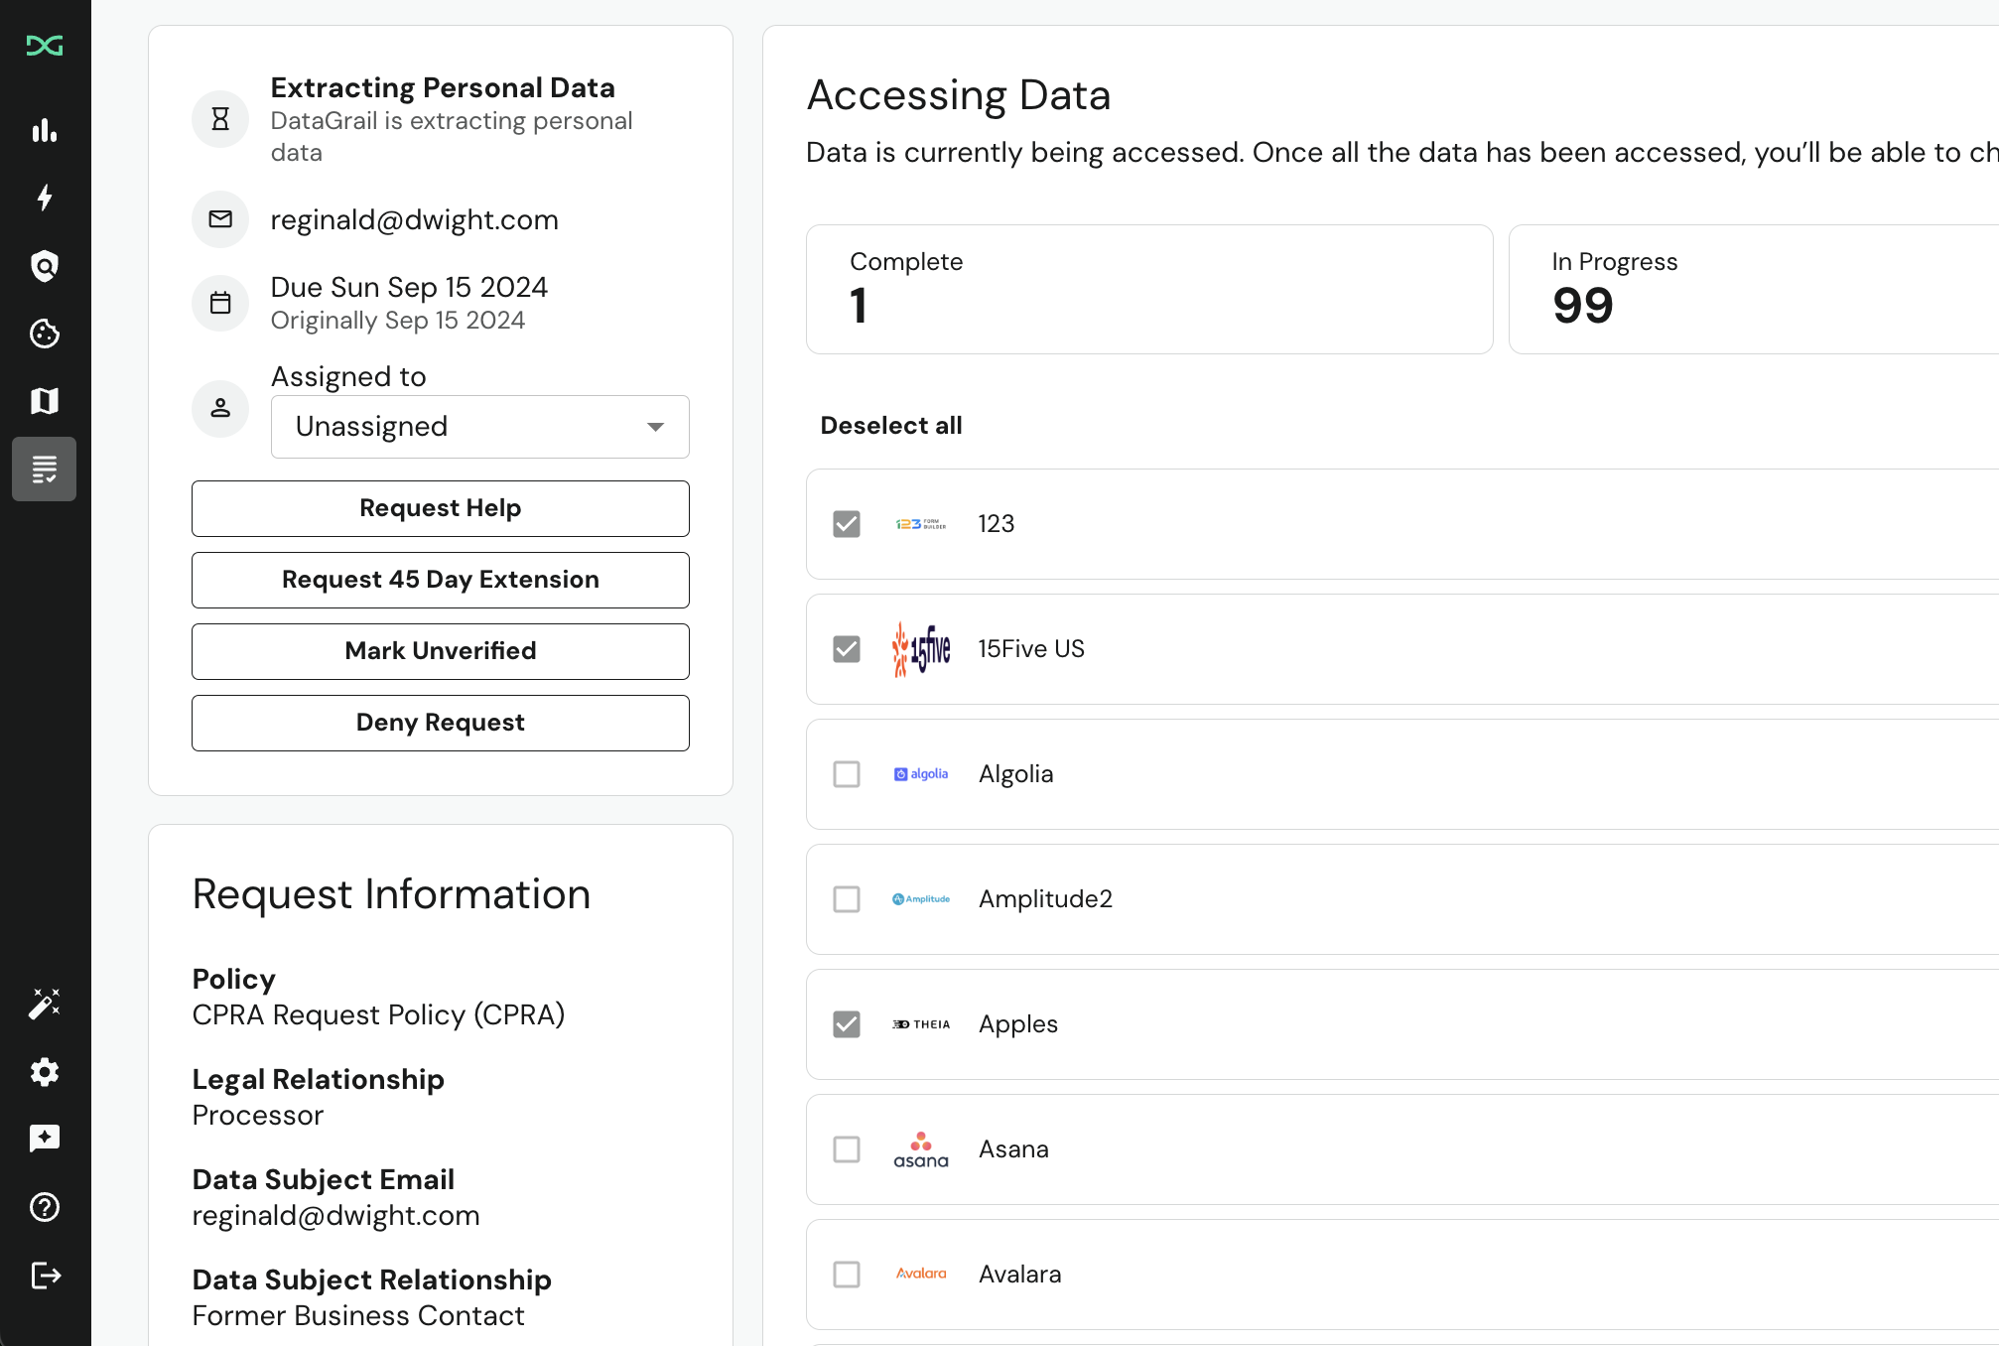The width and height of the screenshot is (1999, 1346).
Task: Click the 123 Form Builder logo
Action: coord(921,524)
